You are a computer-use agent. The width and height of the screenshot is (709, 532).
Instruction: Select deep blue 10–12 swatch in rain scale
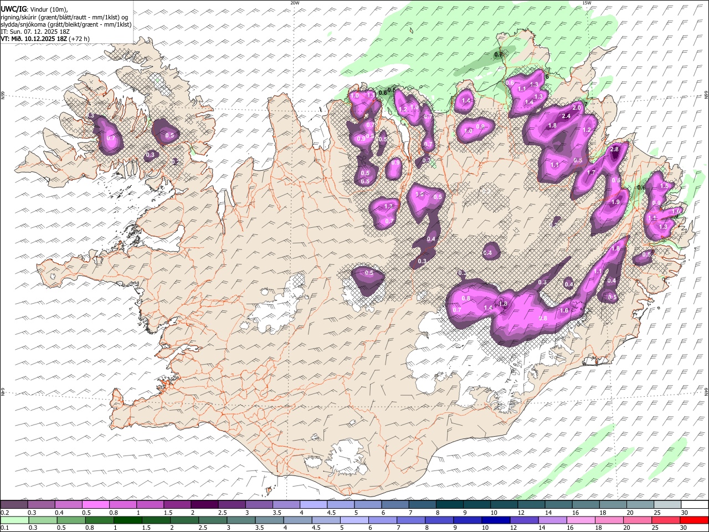click(x=496, y=520)
